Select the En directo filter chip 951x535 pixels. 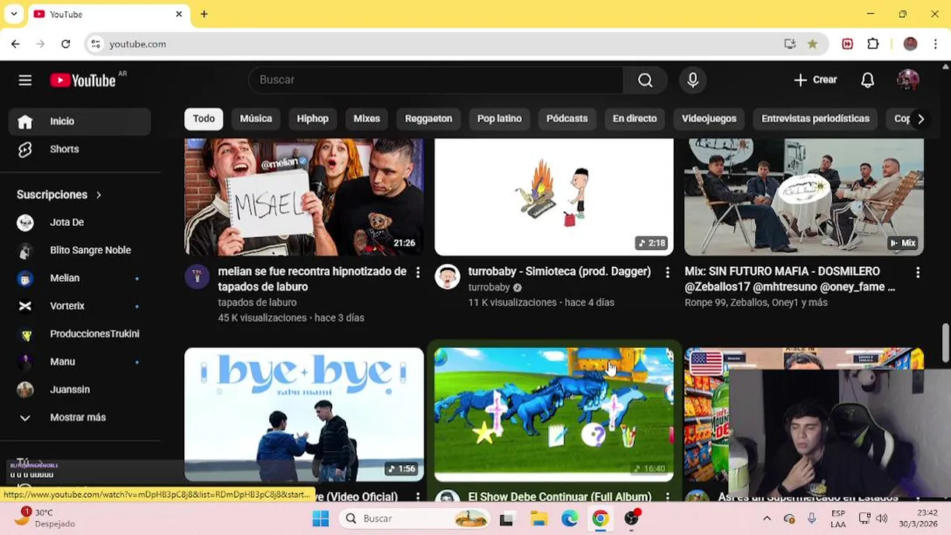634,119
